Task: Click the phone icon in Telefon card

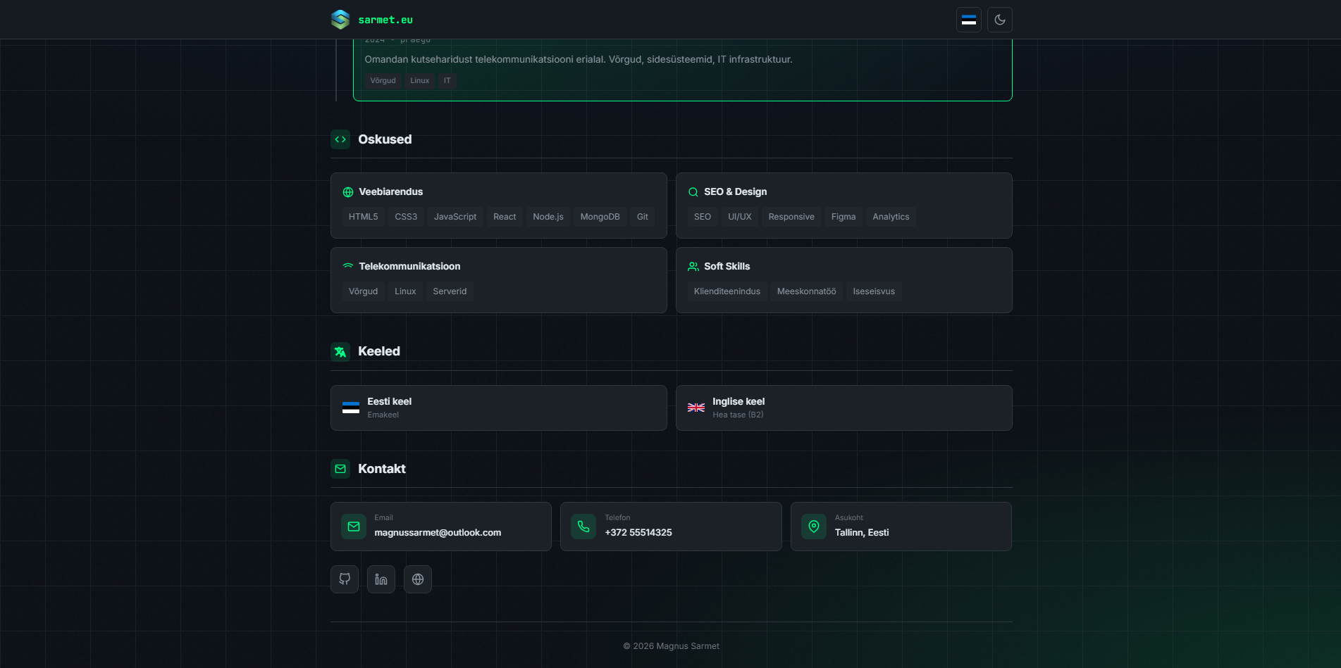Action: tap(583, 527)
